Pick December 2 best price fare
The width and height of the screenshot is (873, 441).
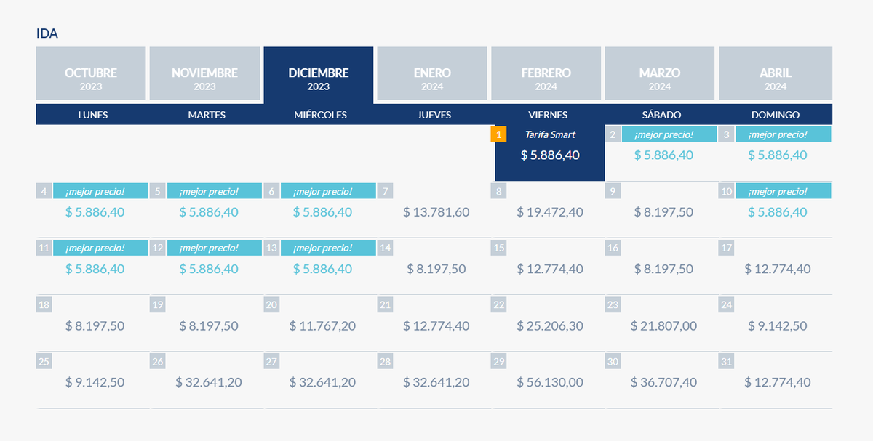tap(663, 154)
